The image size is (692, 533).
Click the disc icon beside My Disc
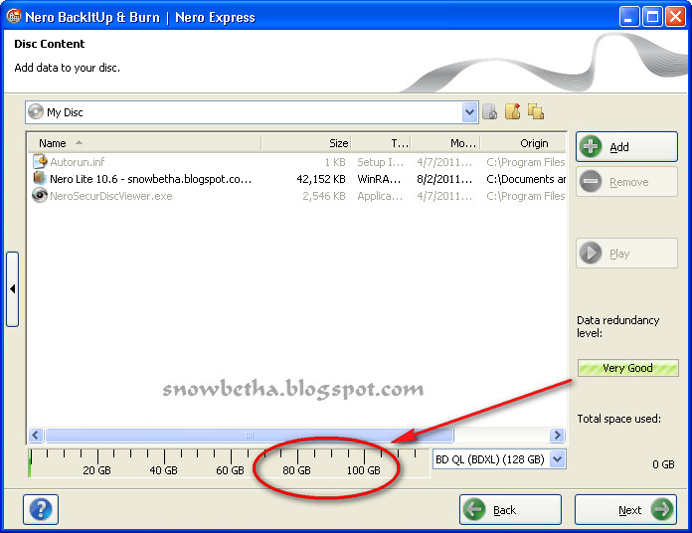tap(36, 112)
